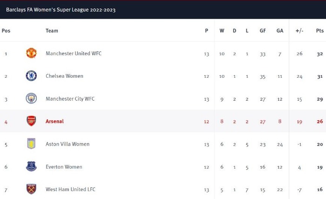Click the West Ham United LFC crest
Screen dimensions: 326x199
(31, 189)
